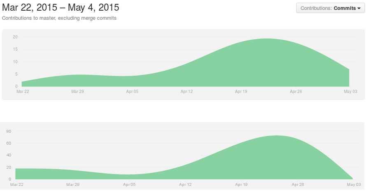Screen dimensions: 366x192
Task: Click the 15 gridline label on the upper chart
Action: (x=15, y=49)
